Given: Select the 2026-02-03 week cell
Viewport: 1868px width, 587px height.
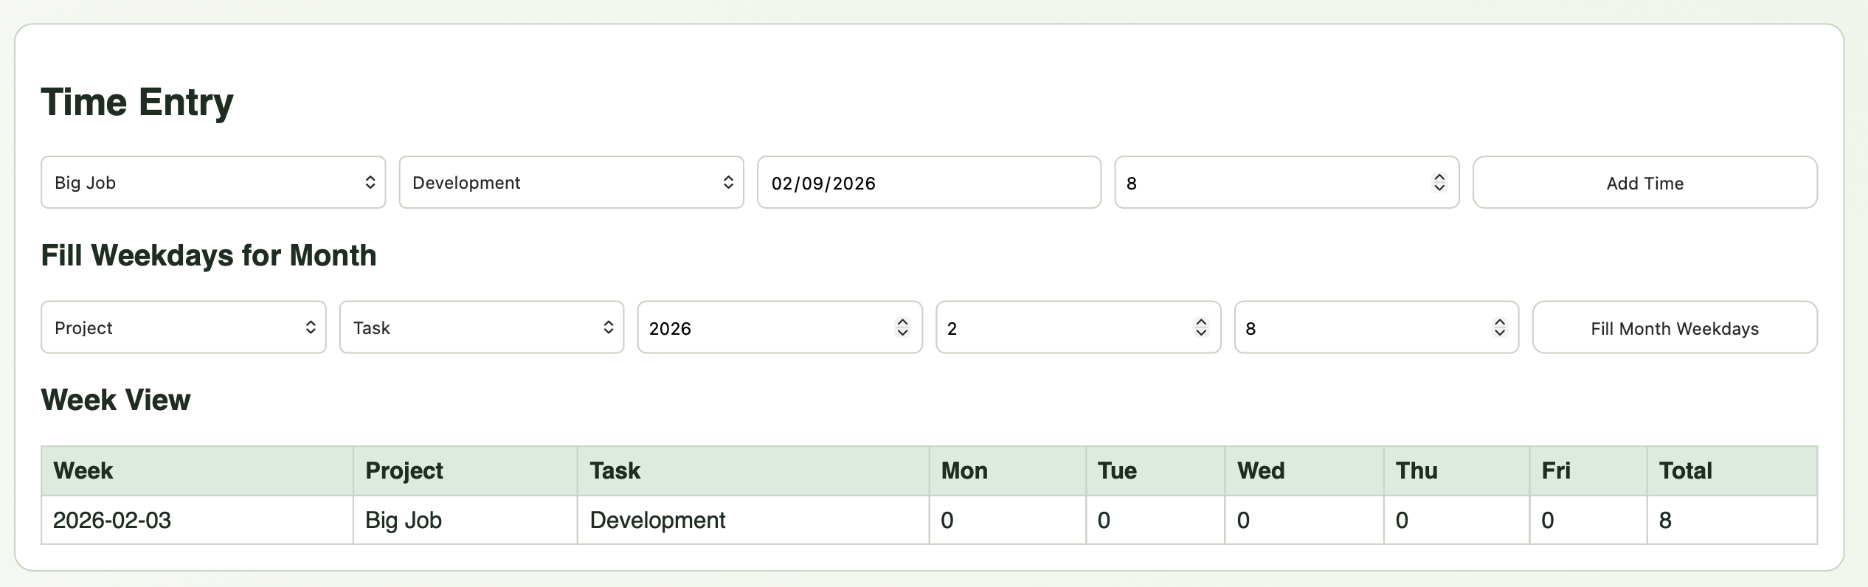Looking at the screenshot, I should point(111,520).
